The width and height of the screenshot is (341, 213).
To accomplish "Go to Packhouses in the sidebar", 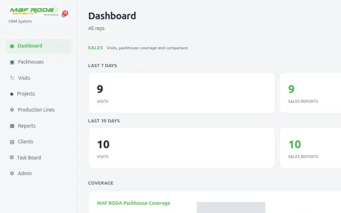I will point(38,62).
